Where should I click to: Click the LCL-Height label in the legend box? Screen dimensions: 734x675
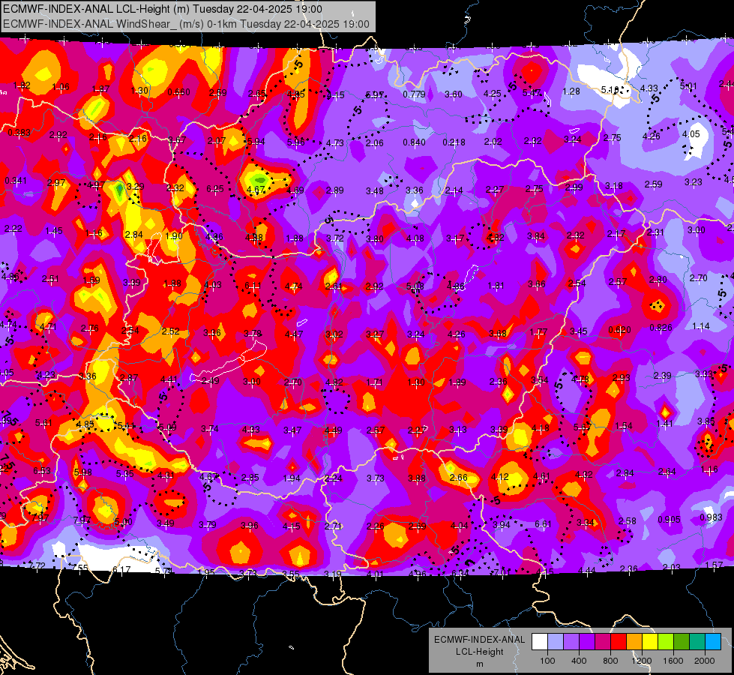click(479, 652)
